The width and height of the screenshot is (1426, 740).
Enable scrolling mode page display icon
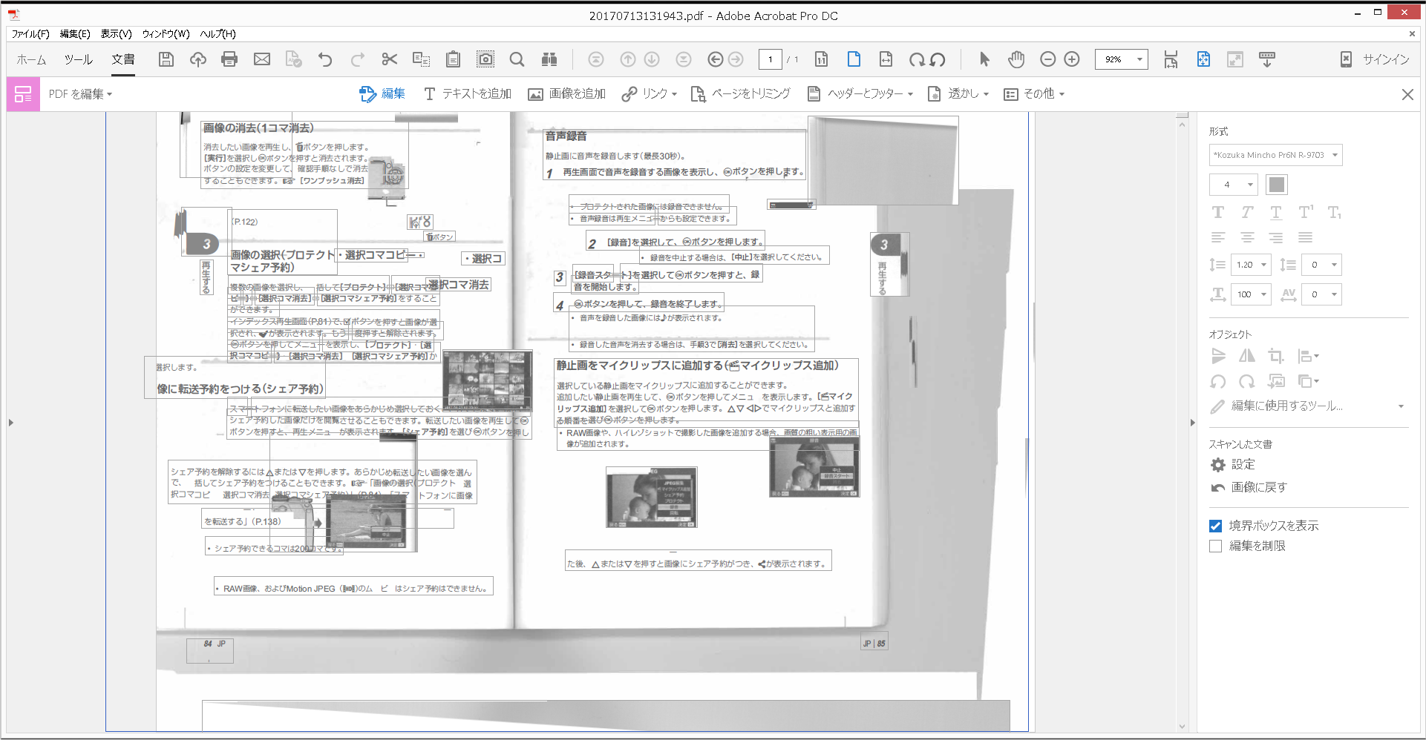[x=1171, y=59]
